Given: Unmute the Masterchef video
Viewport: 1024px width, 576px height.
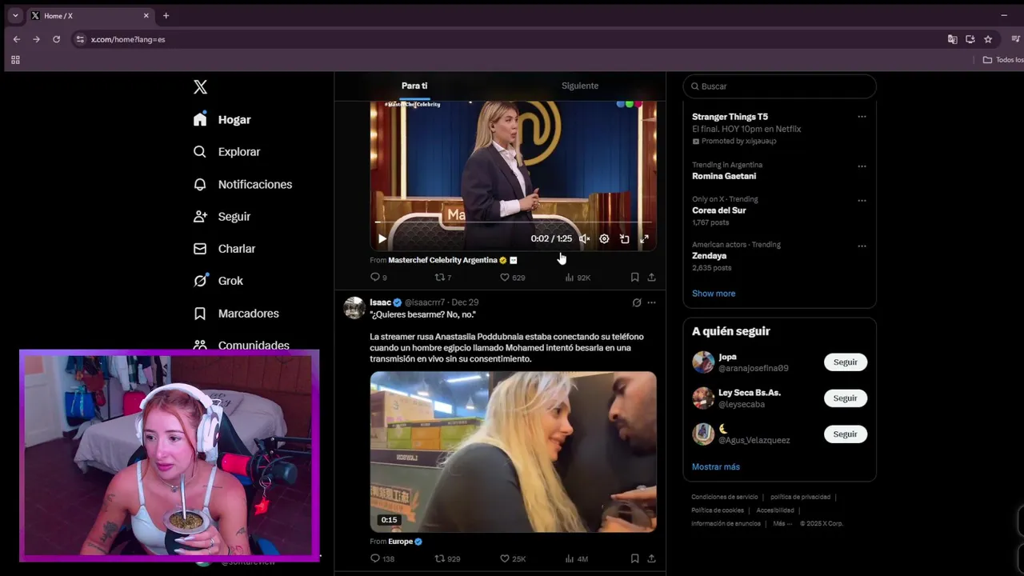Looking at the screenshot, I should click(584, 238).
